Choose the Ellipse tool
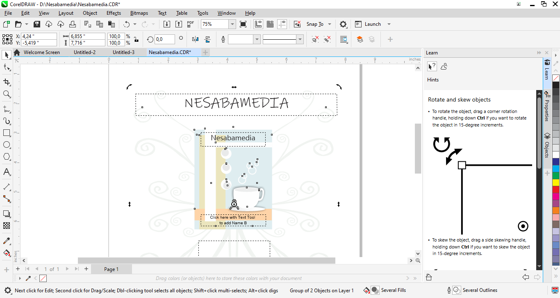The height and width of the screenshot is (298, 560). [7, 145]
